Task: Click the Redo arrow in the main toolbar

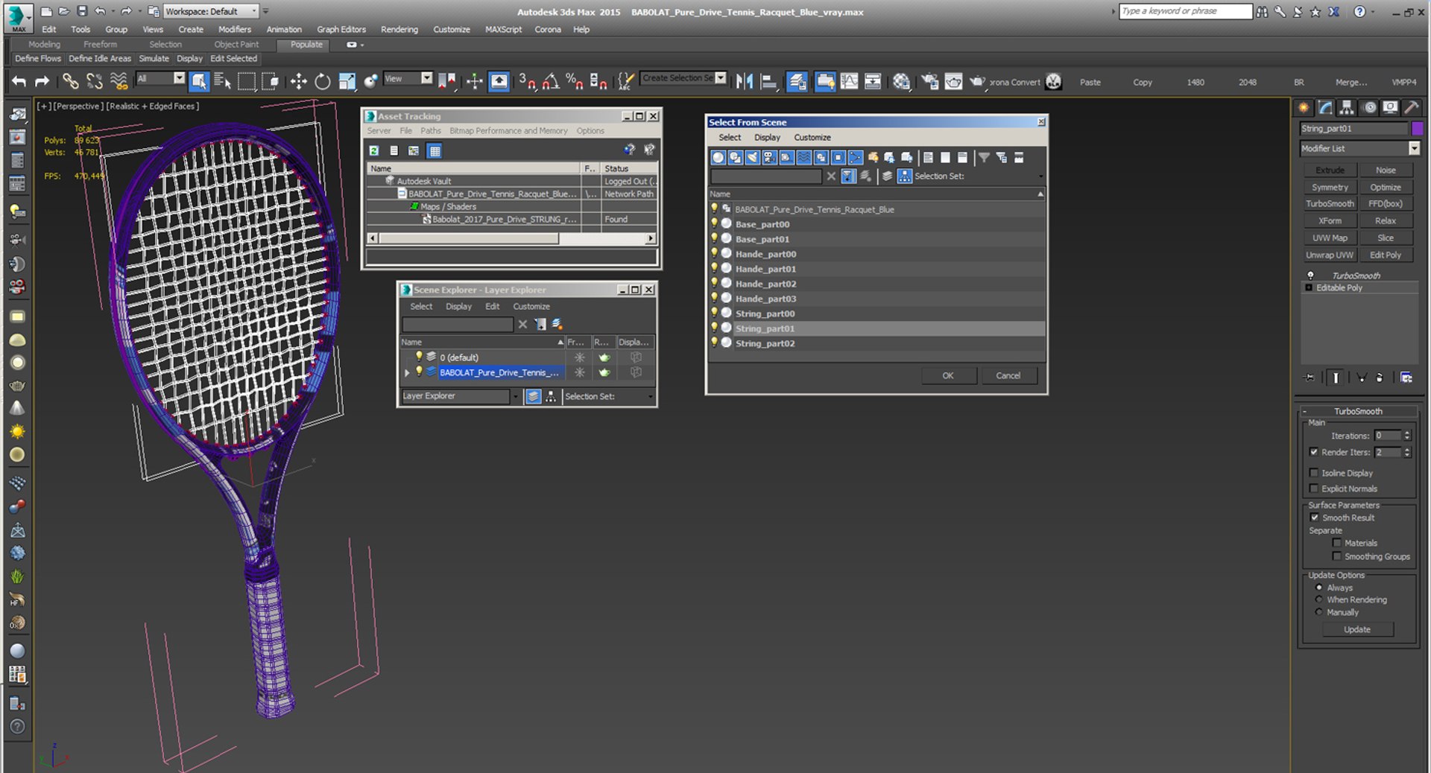Action: pyautogui.click(x=42, y=81)
